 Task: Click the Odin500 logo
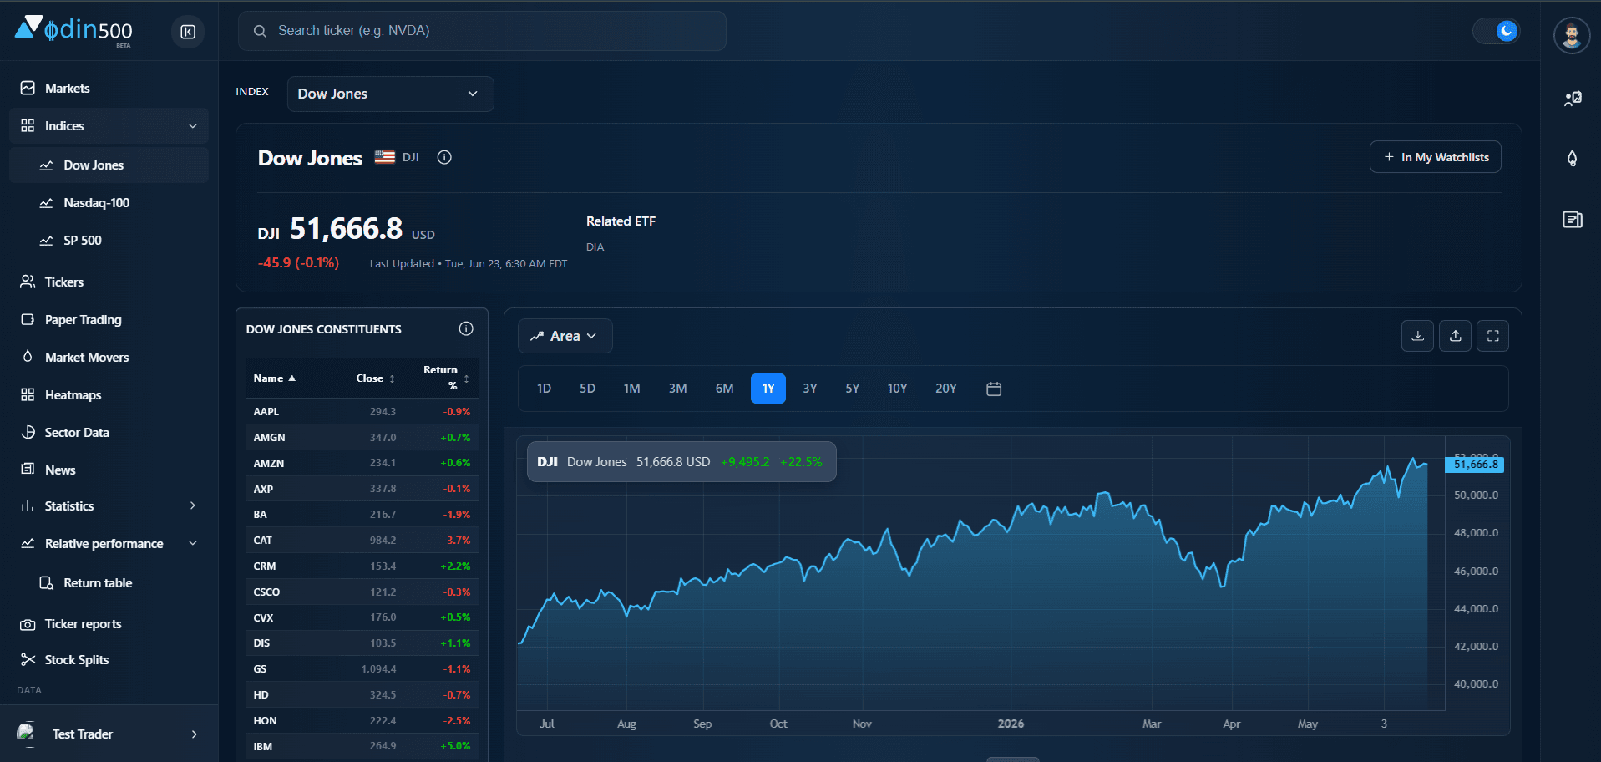(x=73, y=31)
